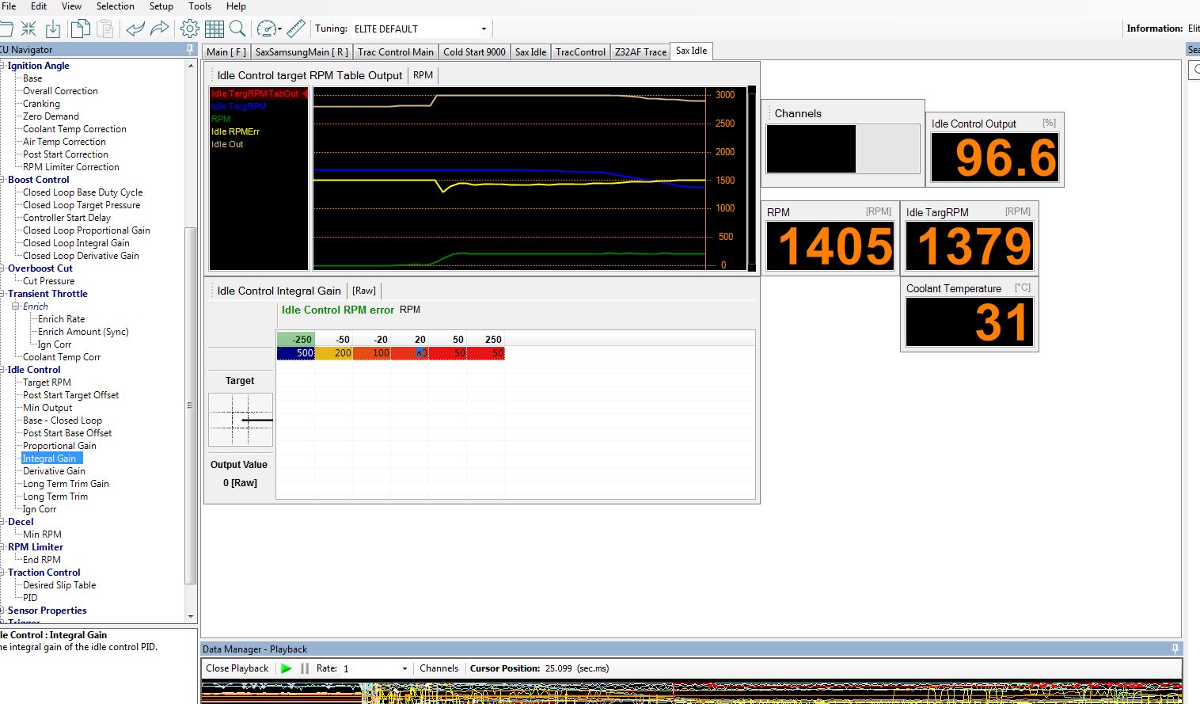
Task: Open the File menu
Action: (x=9, y=6)
